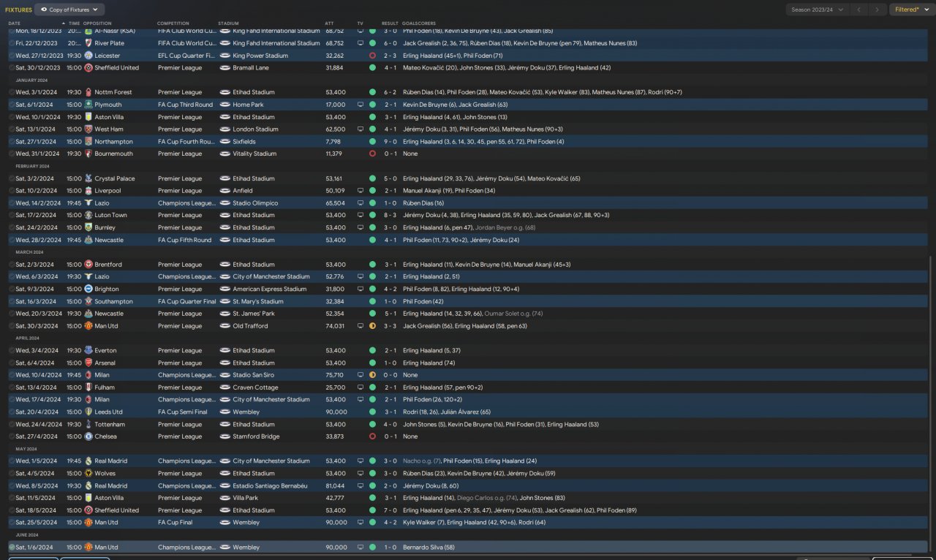
Task: Toggle the selection circle for the Bournemouth fixture
Action: pos(12,154)
